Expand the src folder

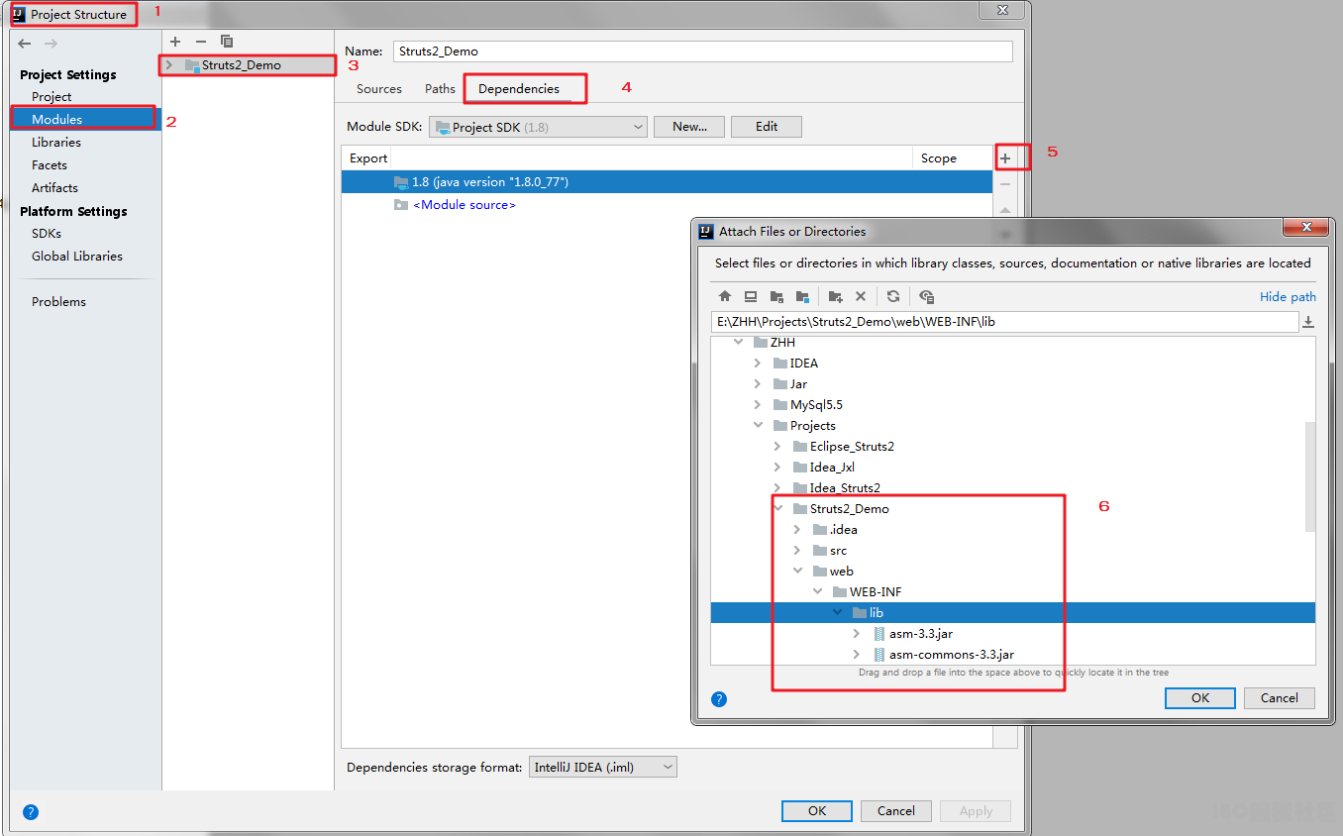796,550
